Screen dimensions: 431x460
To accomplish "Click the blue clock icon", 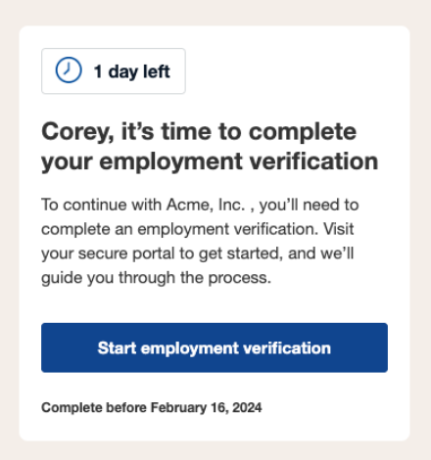I will tap(69, 70).
